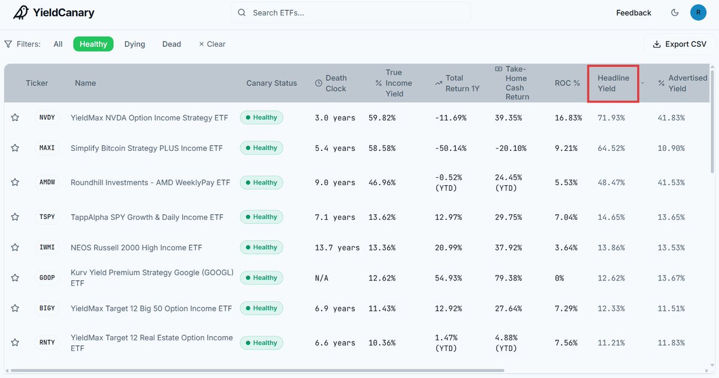Favorite NVDY with its star icon
Viewport: 719px width, 378px height.
[x=15, y=117]
